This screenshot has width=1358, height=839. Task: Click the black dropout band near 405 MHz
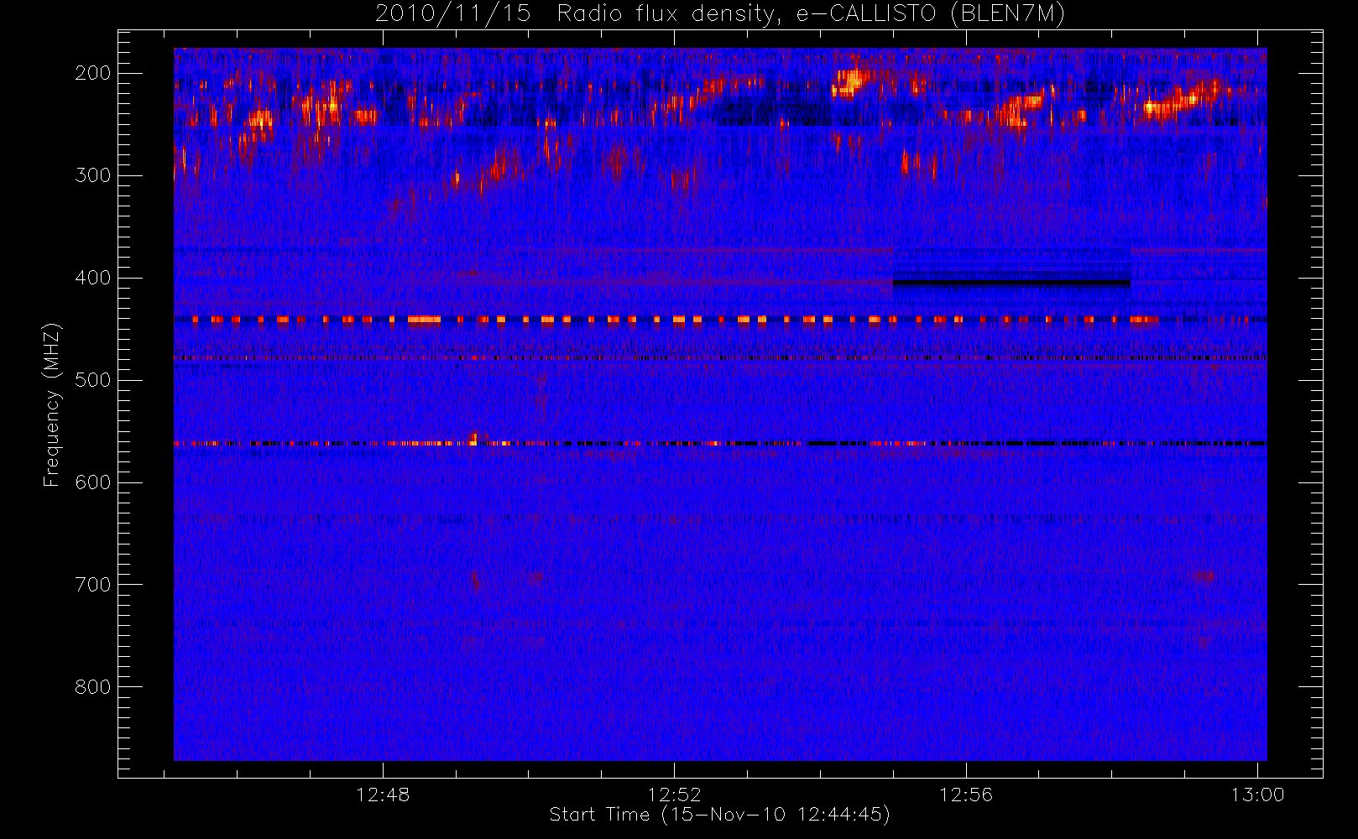[1011, 284]
